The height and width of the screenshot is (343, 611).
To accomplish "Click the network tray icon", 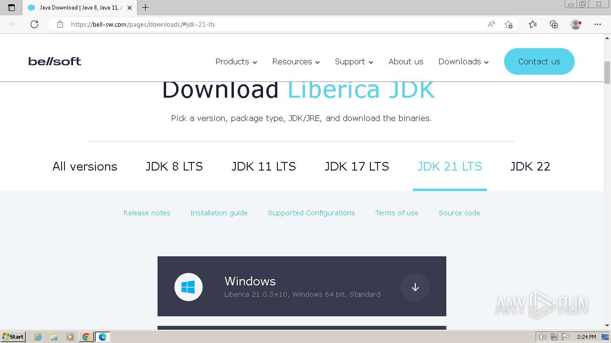I will (554, 337).
